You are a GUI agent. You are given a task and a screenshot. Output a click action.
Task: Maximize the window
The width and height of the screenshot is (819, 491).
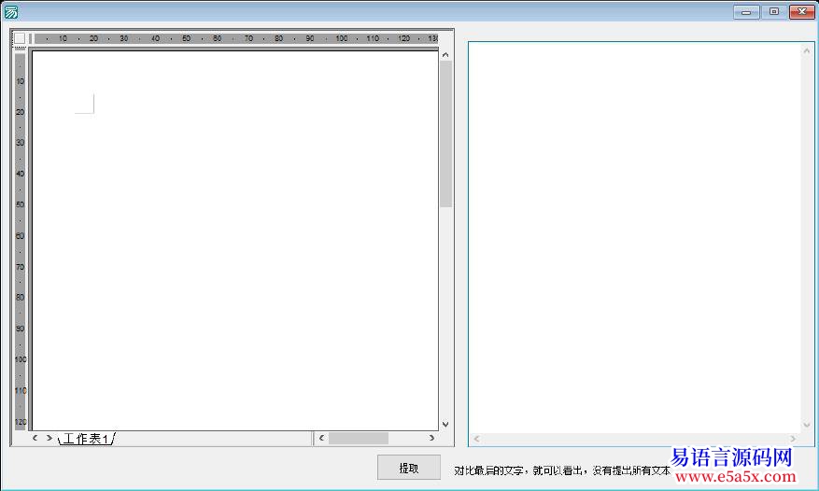pyautogui.click(x=774, y=11)
